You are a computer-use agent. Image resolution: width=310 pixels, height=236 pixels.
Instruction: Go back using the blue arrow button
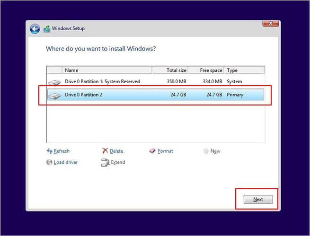tap(35, 29)
